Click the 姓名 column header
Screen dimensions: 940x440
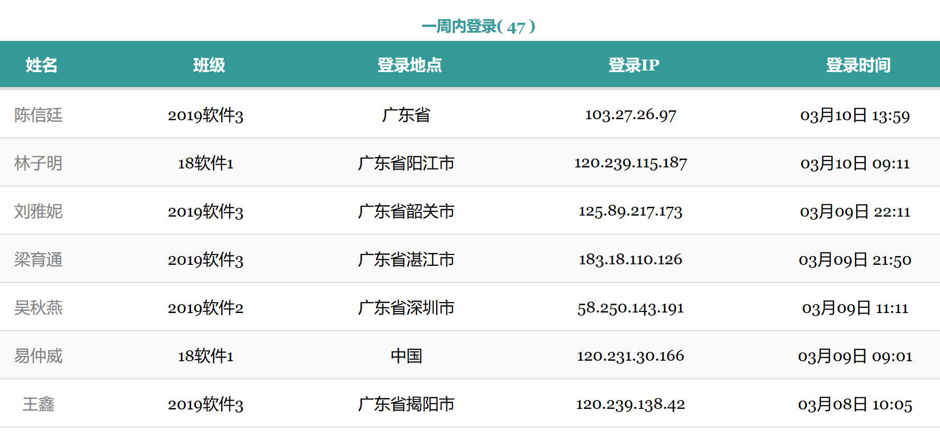[41, 65]
